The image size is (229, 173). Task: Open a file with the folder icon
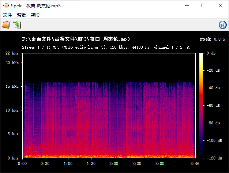6,25
